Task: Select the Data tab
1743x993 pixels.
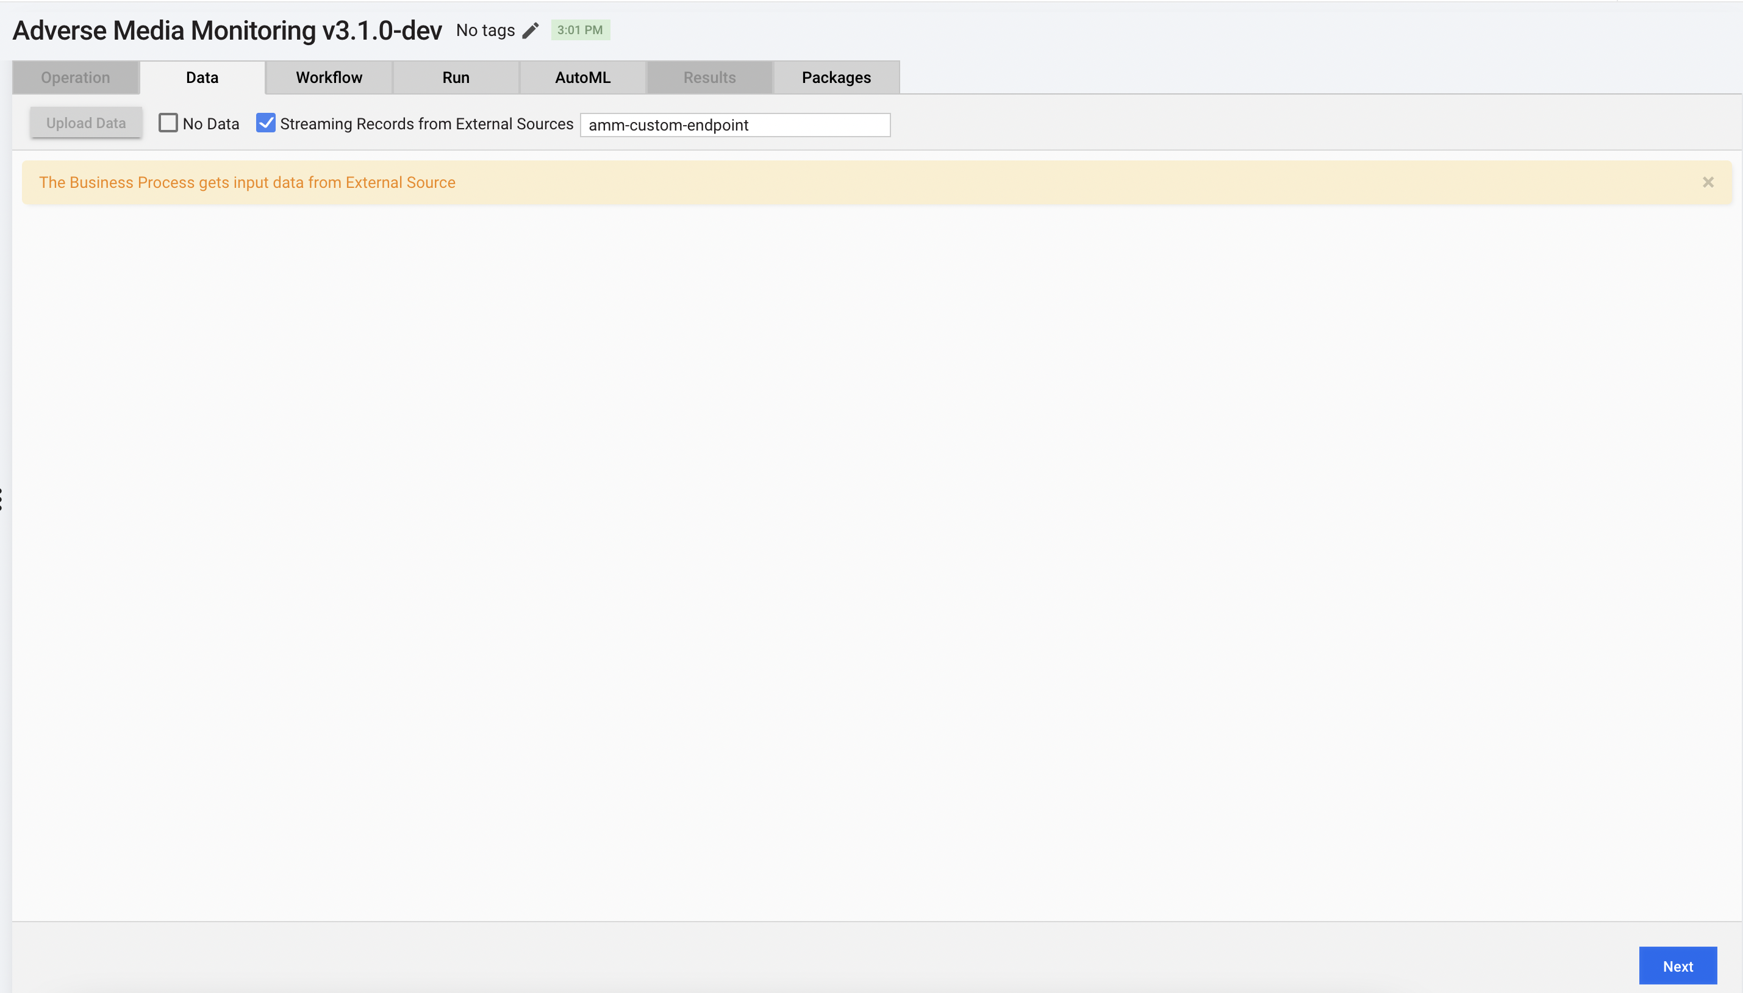Action: (x=202, y=77)
